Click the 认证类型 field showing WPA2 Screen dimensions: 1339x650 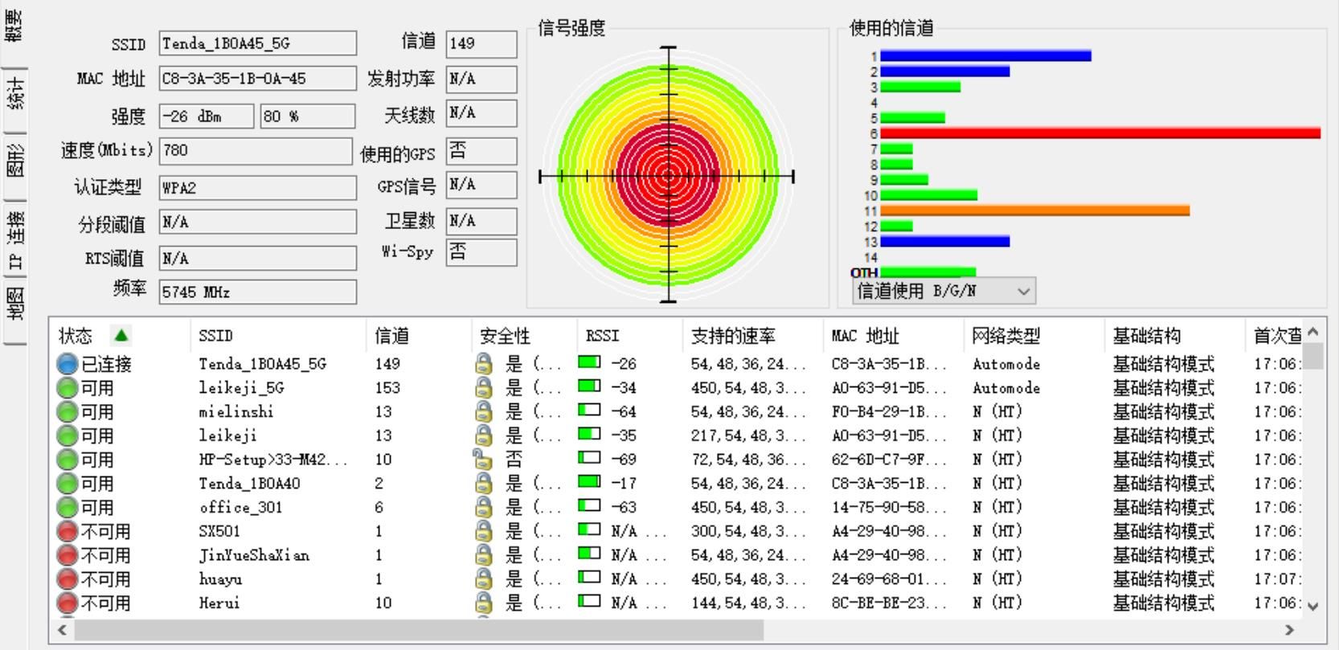(x=258, y=188)
